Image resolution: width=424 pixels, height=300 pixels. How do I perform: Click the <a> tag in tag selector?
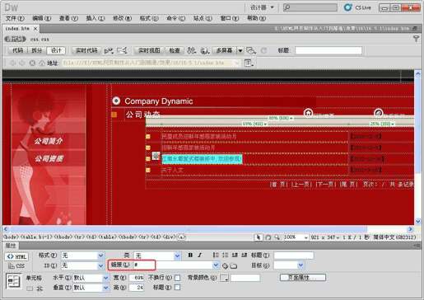click(181, 237)
